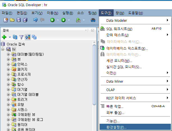172x131 pixels.
Task: Click the green plus New Connection icon
Action: 4,37
